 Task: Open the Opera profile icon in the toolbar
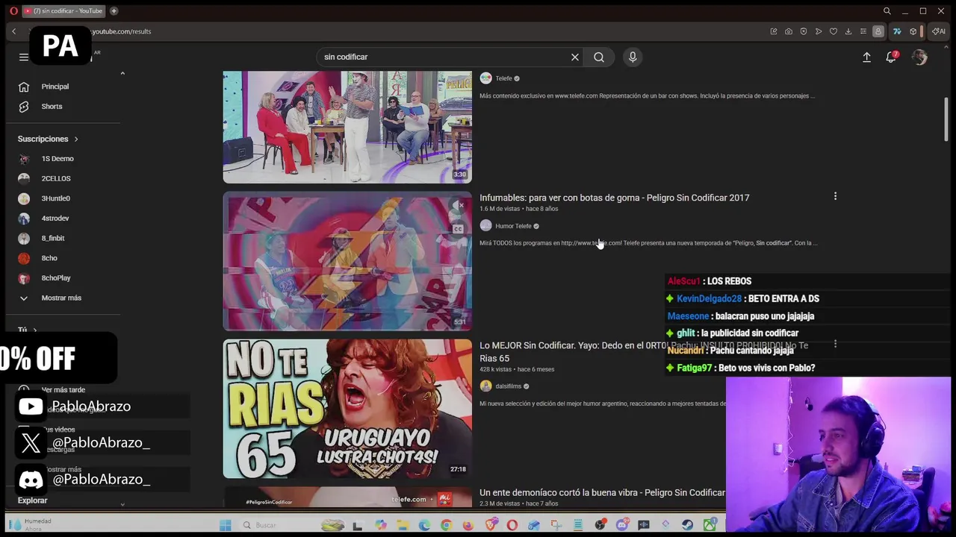878,31
